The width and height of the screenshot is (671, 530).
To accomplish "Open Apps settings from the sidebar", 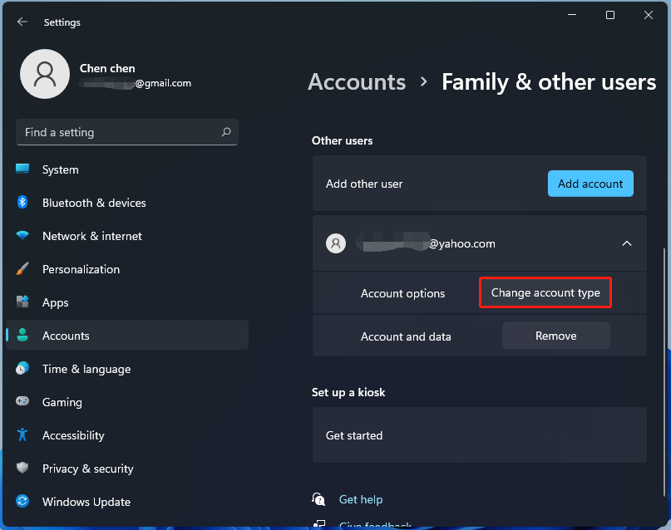I will [55, 302].
